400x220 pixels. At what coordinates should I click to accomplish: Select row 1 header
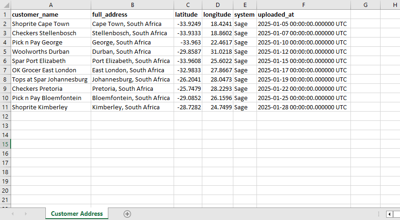click(6, 14)
